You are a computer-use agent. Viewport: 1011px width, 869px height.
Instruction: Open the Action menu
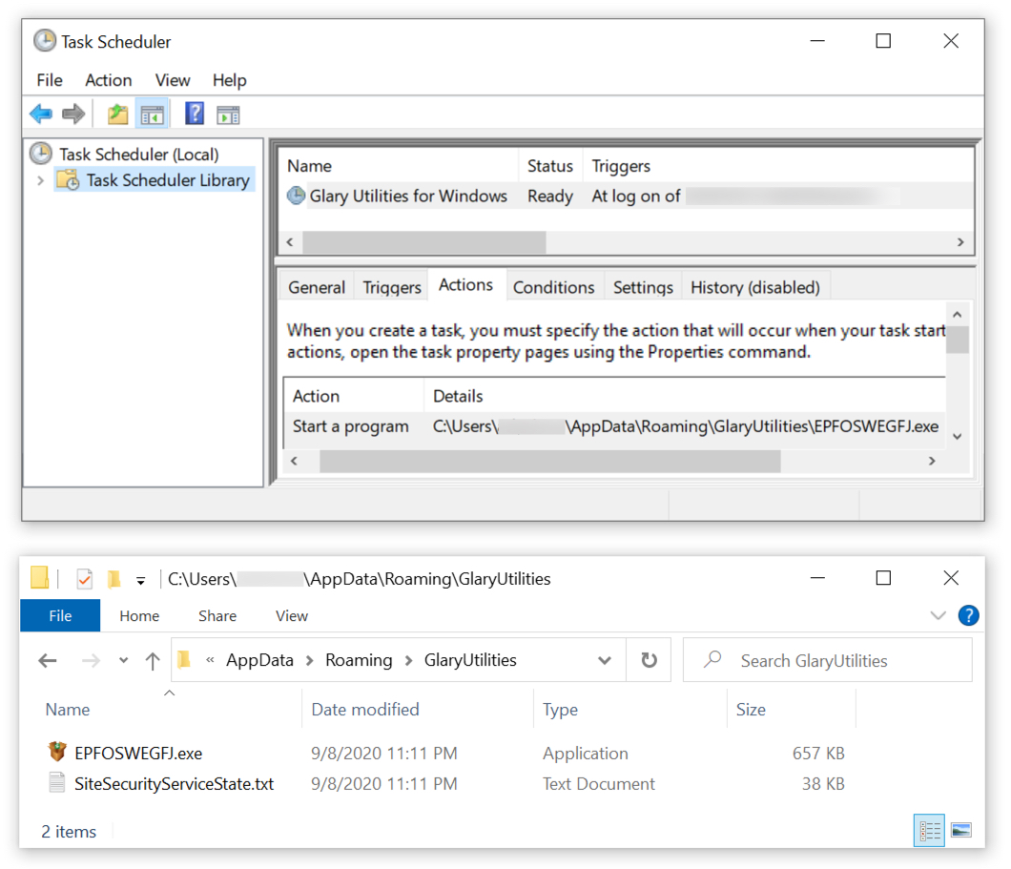(109, 80)
